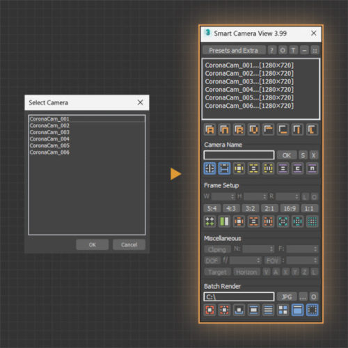348x348 pixels.
Task: Click the '?' help button beside Presets and Extra
Action: [271, 50]
